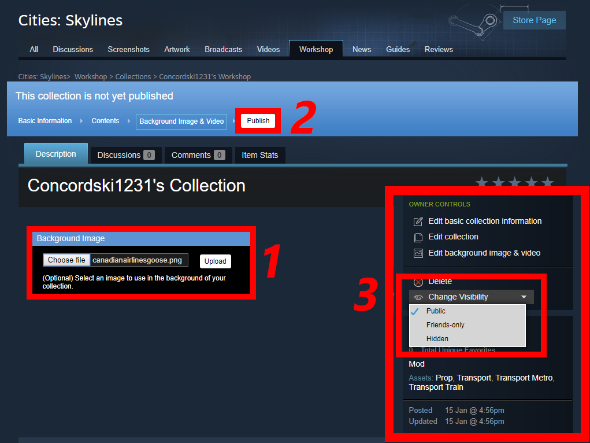Click the Posted date 15 Jan @ 4:56pm
The height and width of the screenshot is (443, 590).
pos(474,410)
